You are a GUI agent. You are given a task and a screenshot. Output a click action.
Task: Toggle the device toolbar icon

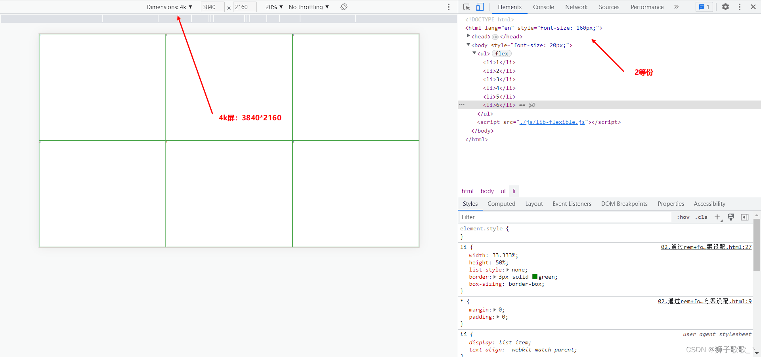(480, 7)
